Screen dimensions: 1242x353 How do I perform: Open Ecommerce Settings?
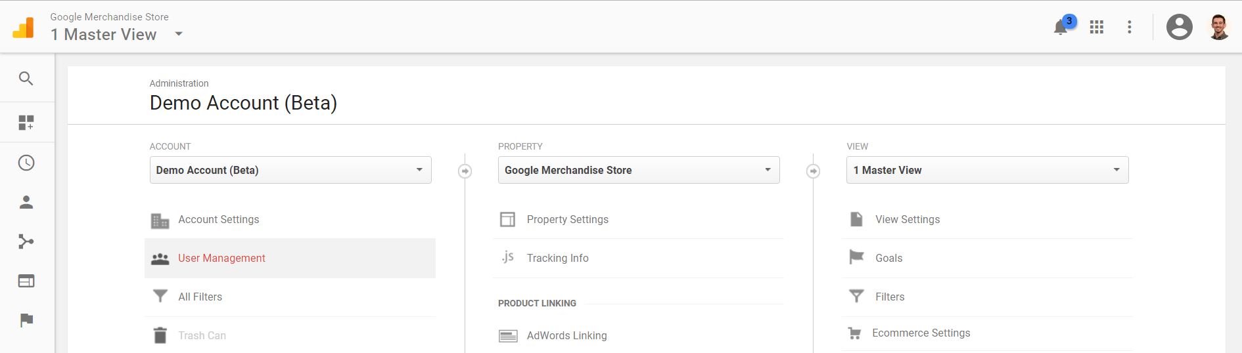coord(921,333)
